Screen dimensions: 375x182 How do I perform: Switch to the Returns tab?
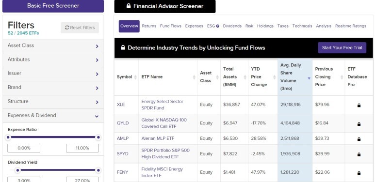[149, 26]
